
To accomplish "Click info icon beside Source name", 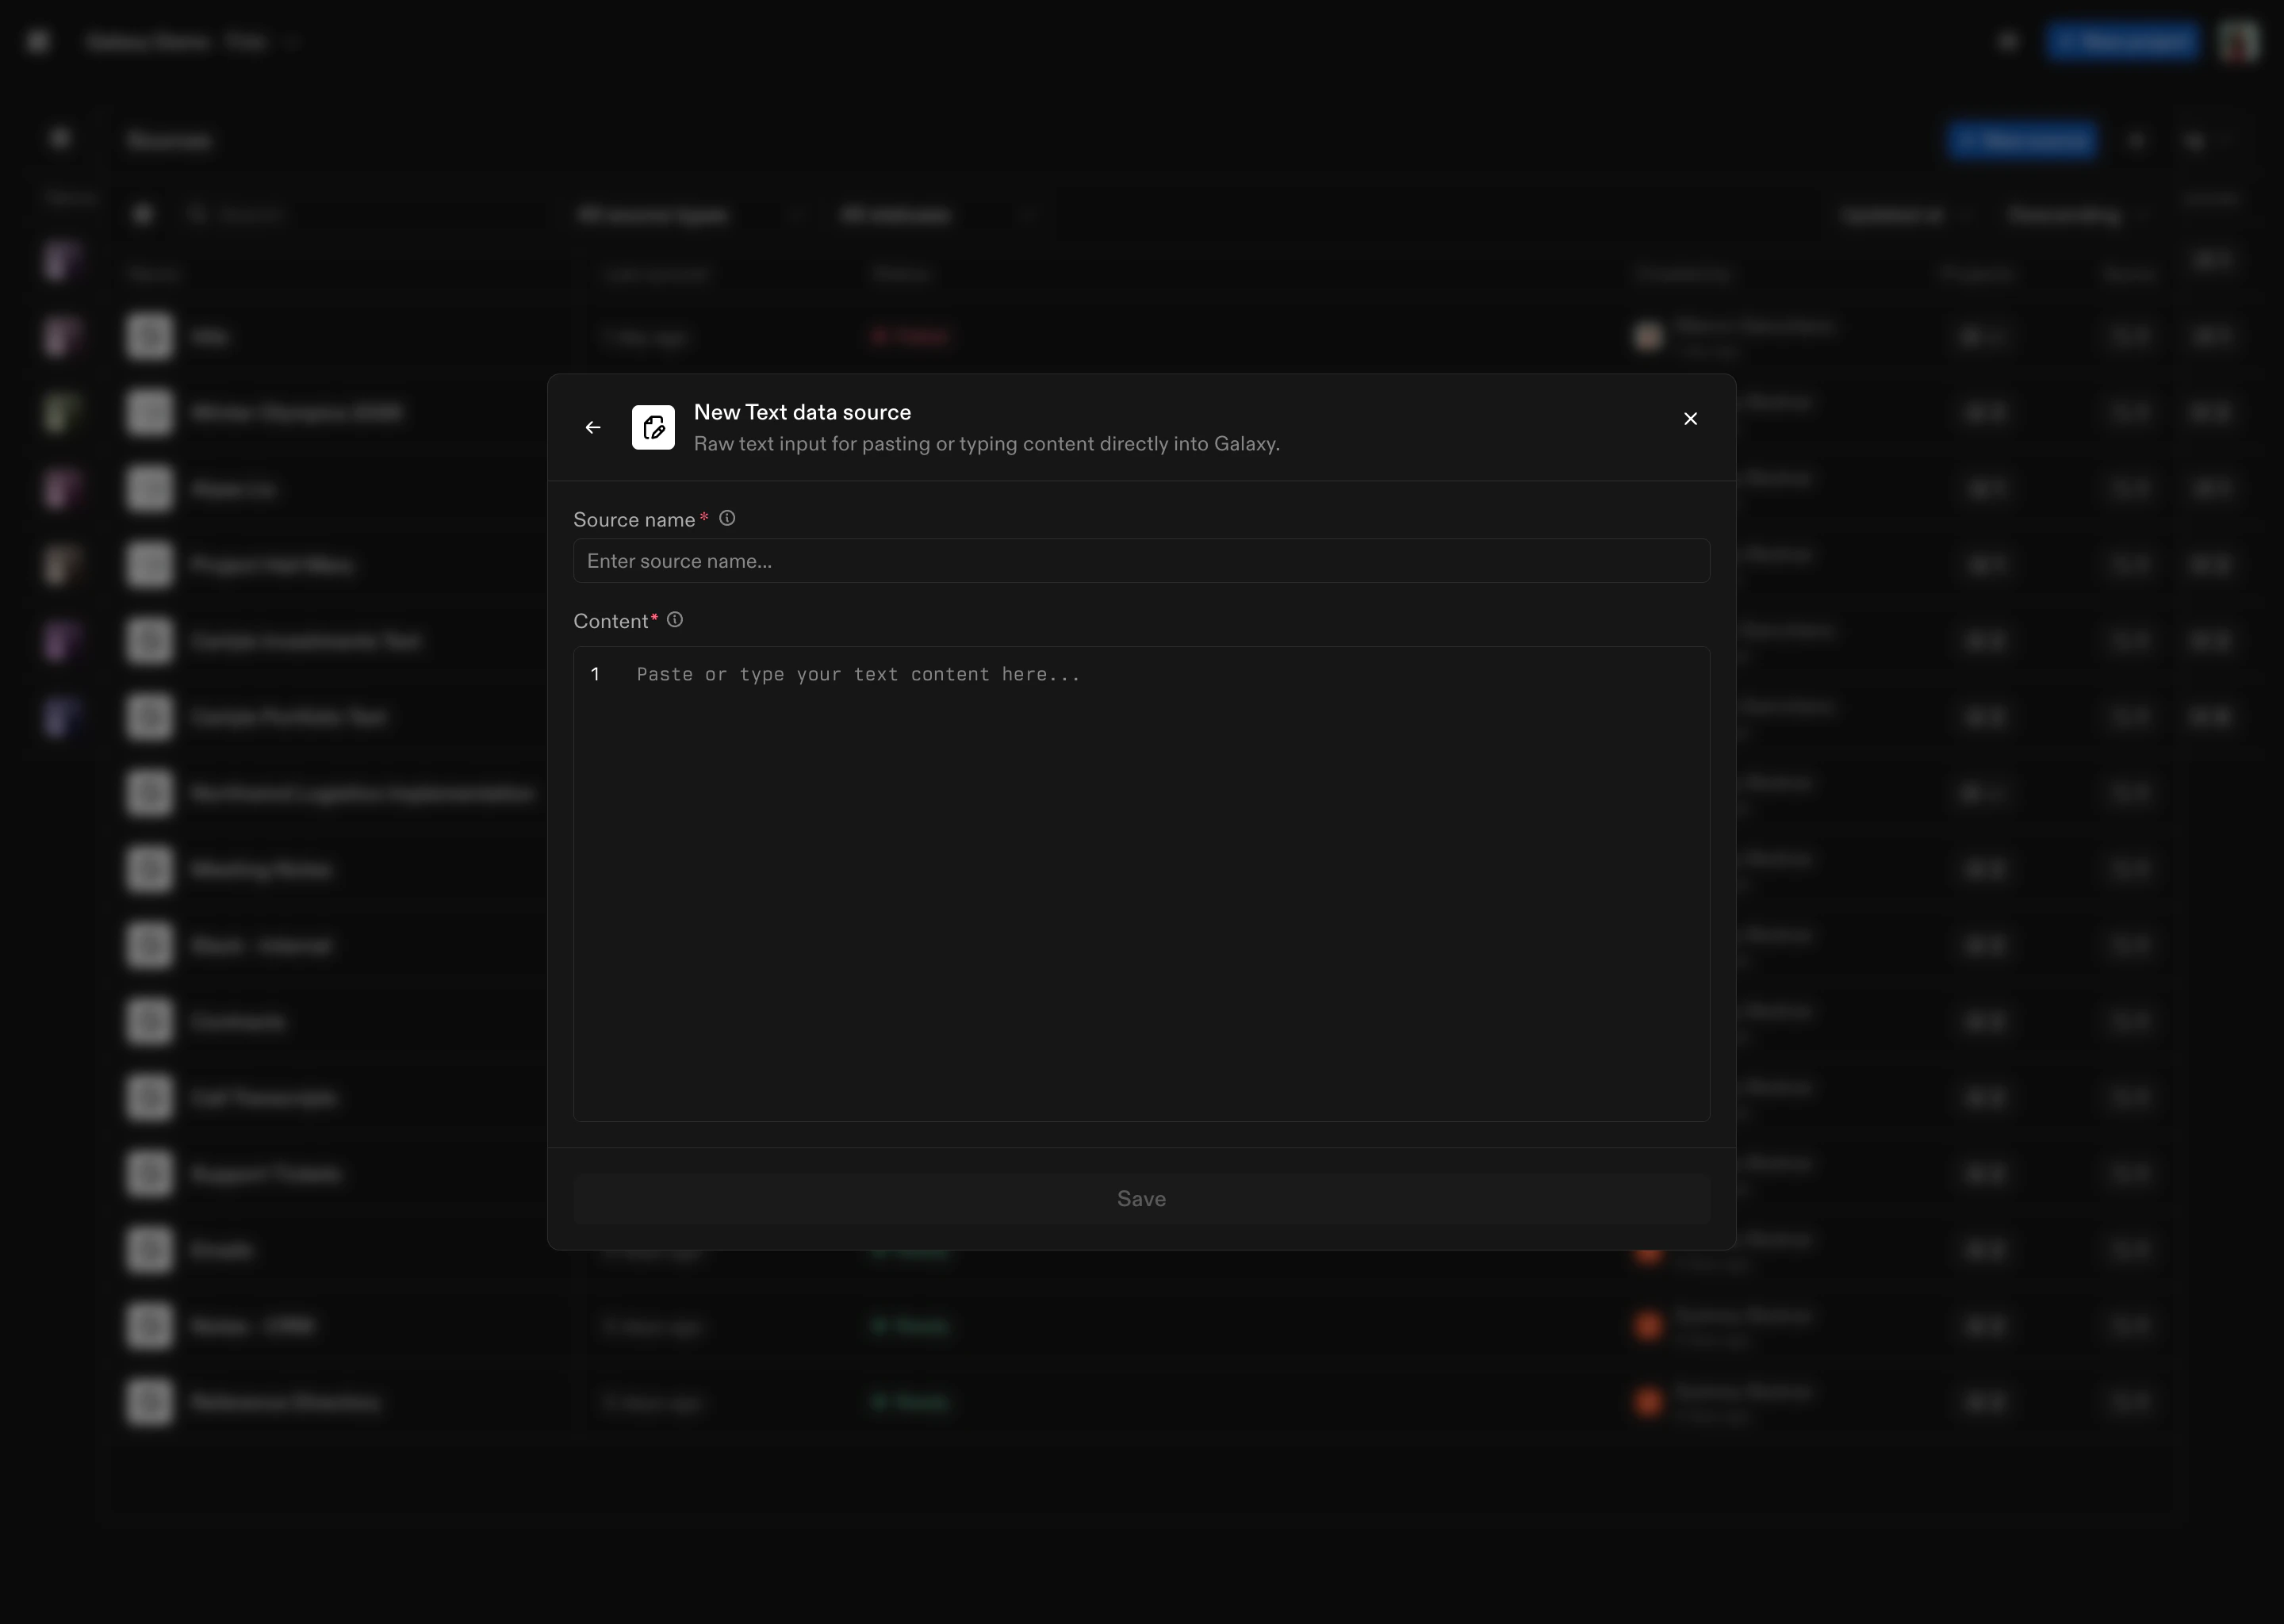I will 727,519.
